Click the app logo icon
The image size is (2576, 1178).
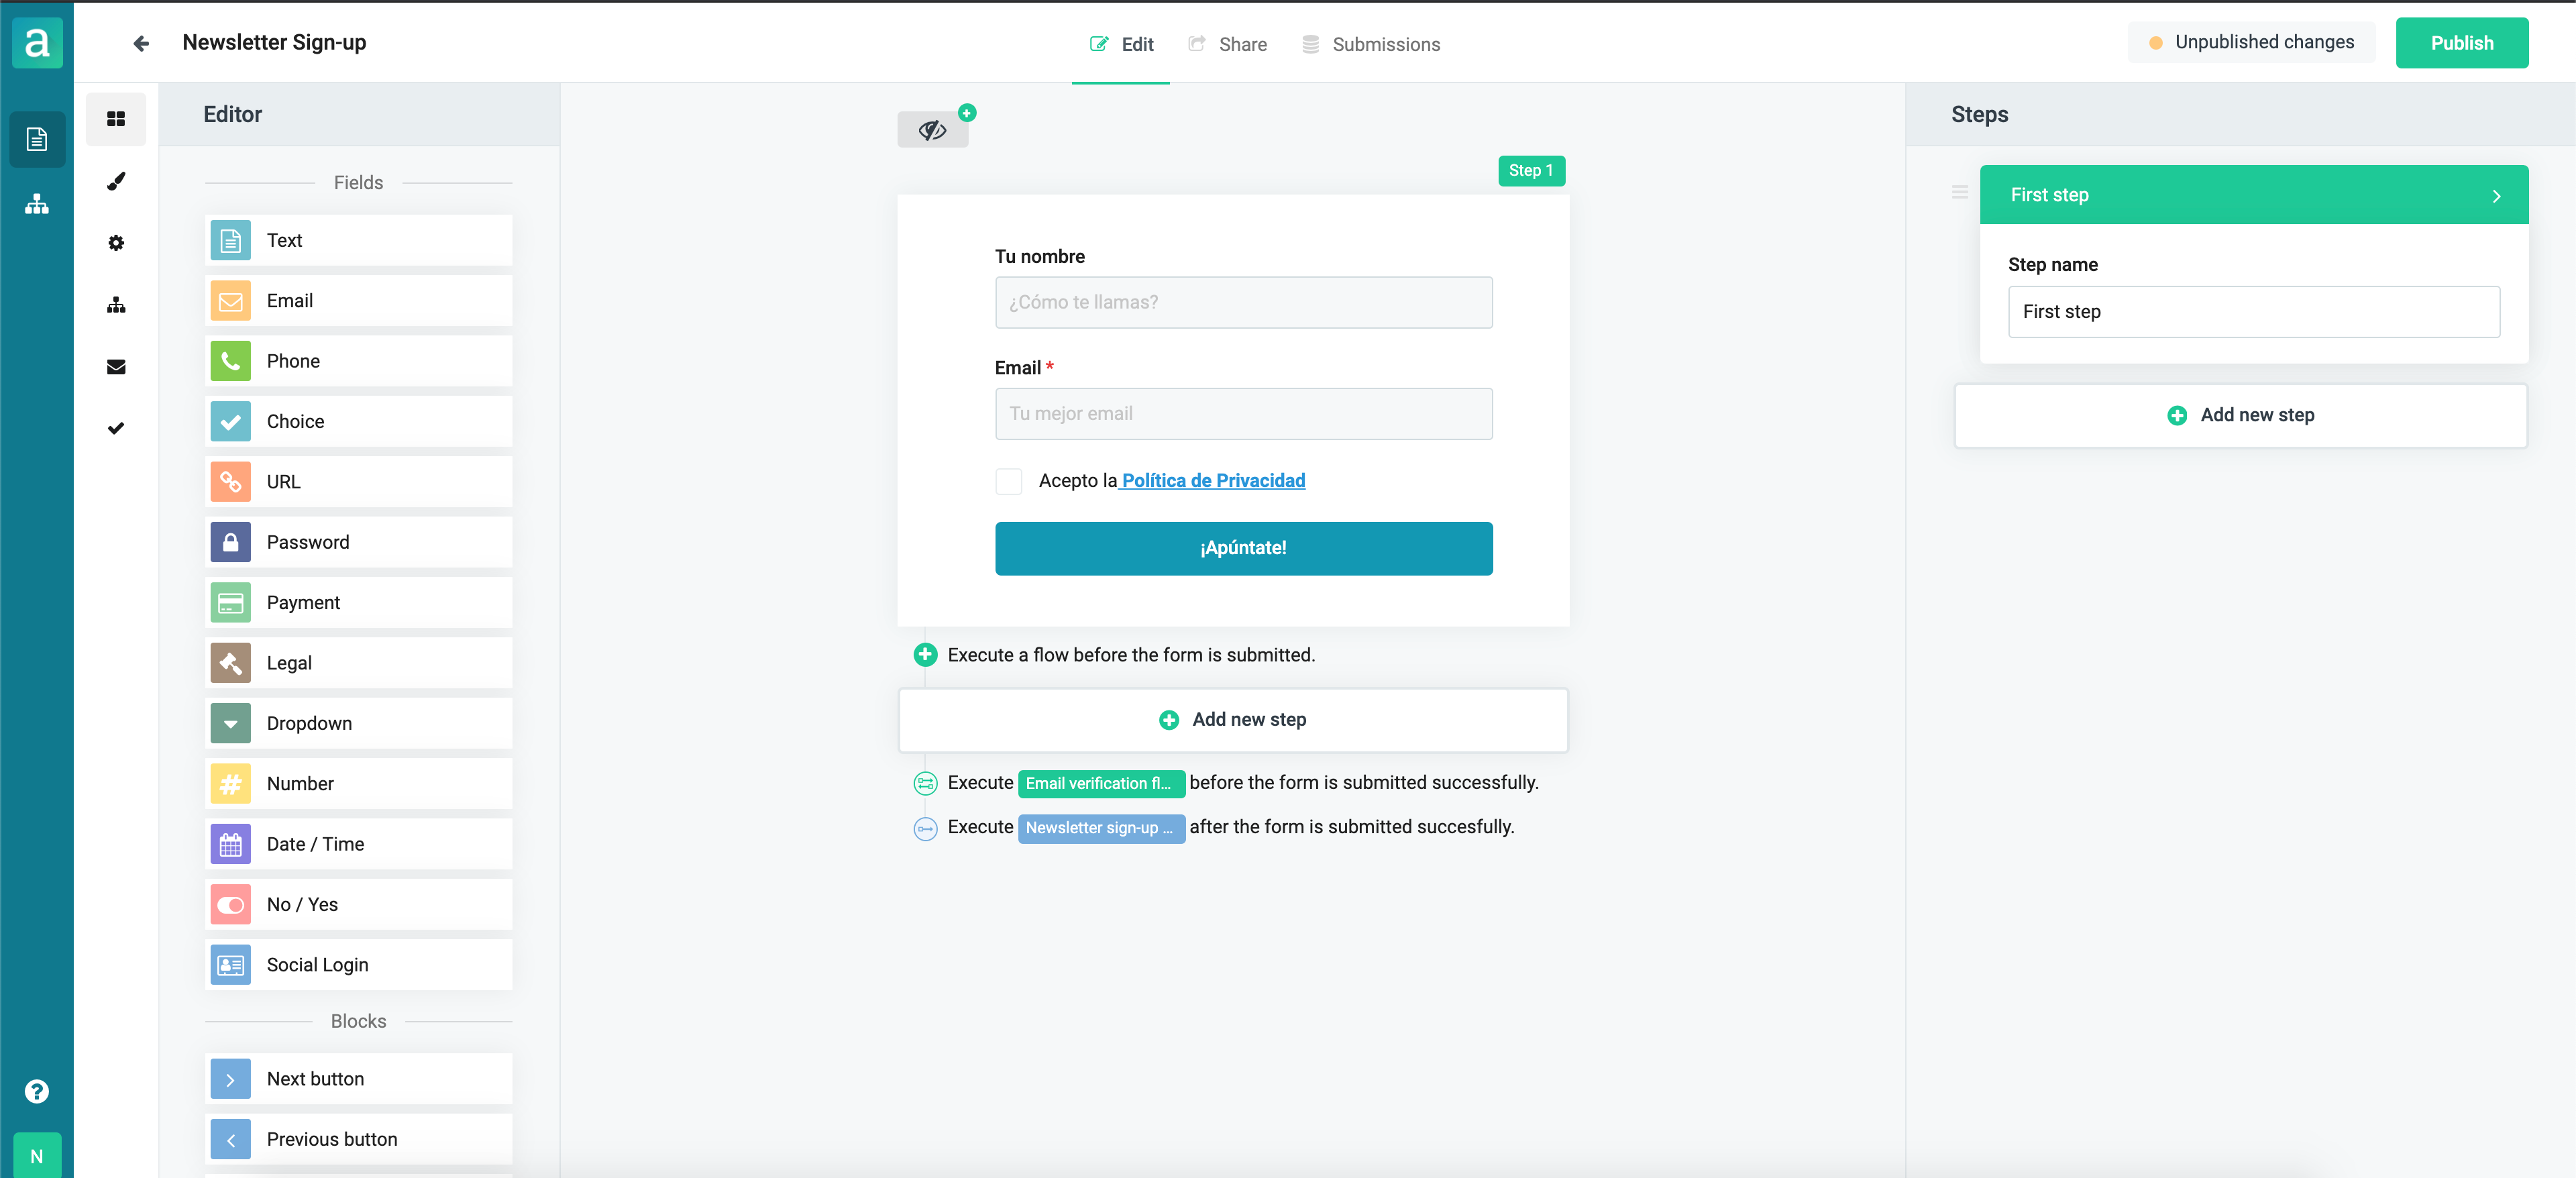(37, 42)
